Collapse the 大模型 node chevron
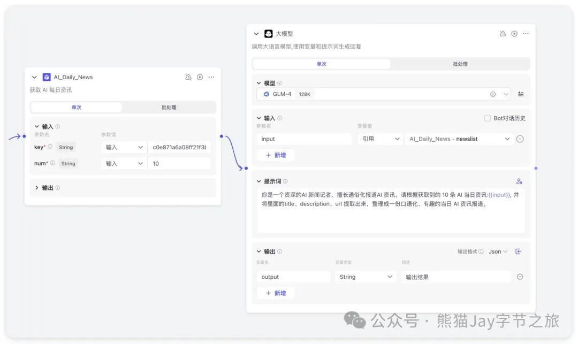 click(256, 34)
